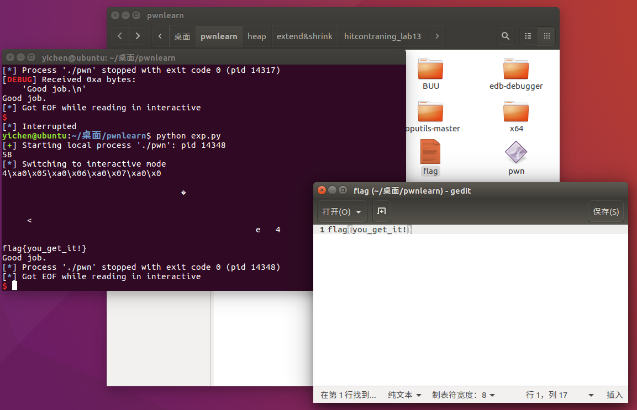Screen dimensions: 637x410
Task: Minimize the terminal window
Action: (x=21, y=57)
